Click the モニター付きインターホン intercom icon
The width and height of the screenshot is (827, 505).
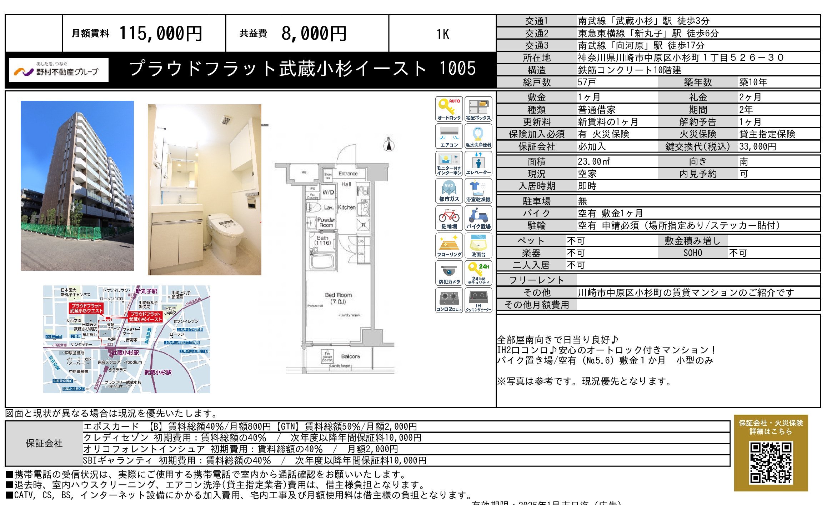(x=449, y=164)
